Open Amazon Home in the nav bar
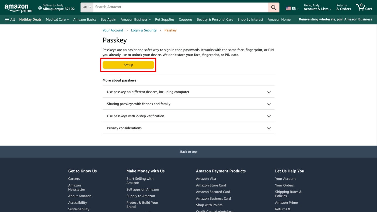Screen dimensions: 377x212 coord(279,19)
